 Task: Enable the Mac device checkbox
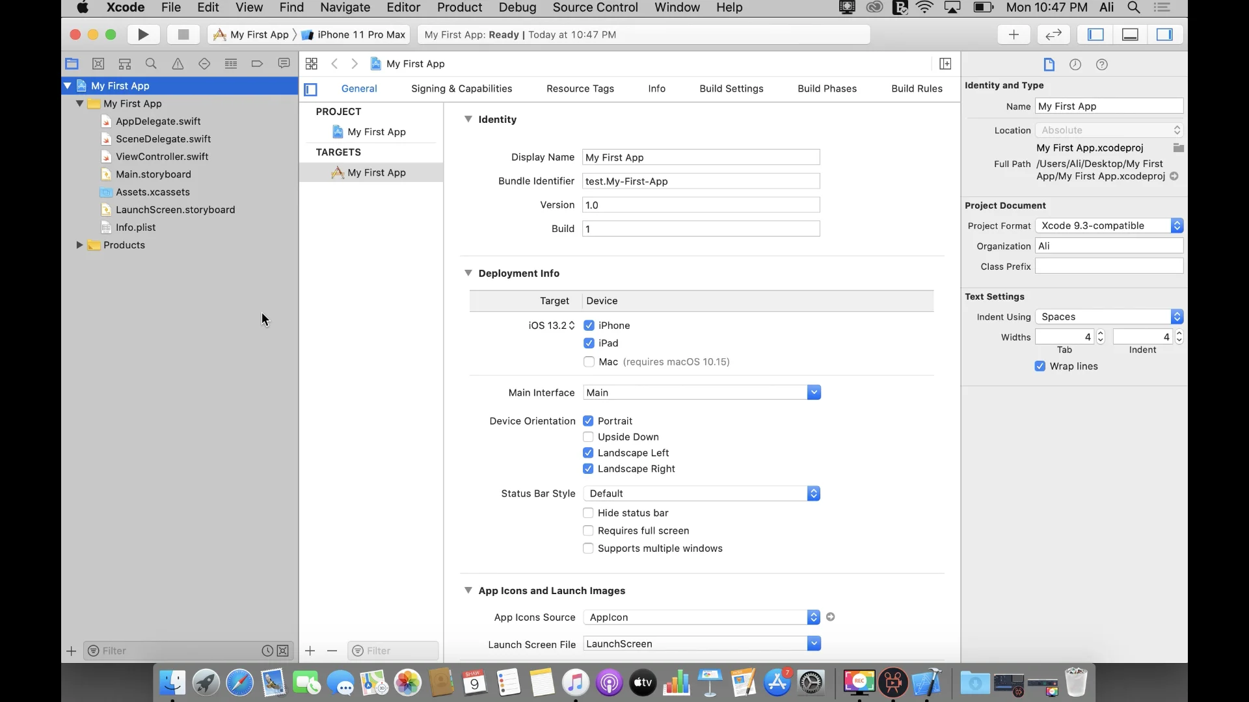[x=589, y=362]
